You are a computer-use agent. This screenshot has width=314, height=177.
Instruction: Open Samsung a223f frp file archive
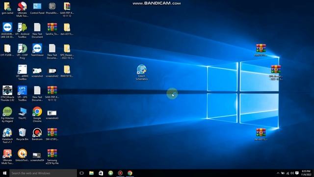tap(52, 156)
